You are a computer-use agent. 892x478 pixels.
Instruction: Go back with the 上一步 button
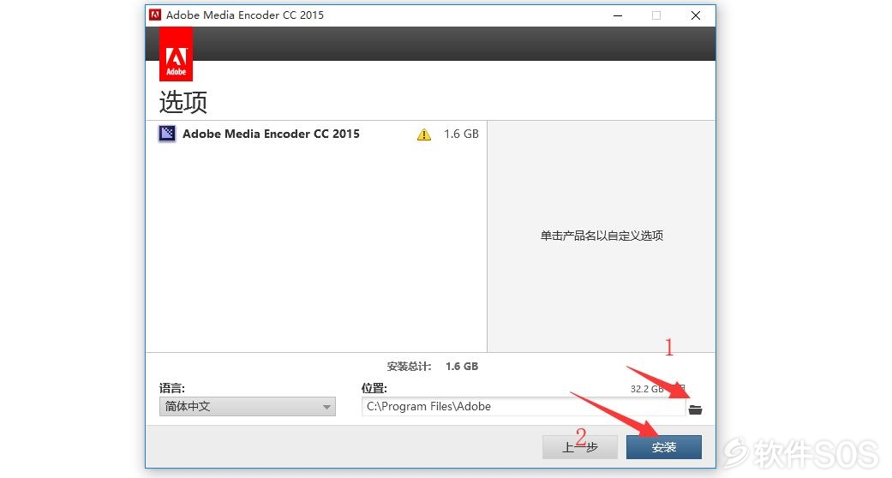(580, 447)
